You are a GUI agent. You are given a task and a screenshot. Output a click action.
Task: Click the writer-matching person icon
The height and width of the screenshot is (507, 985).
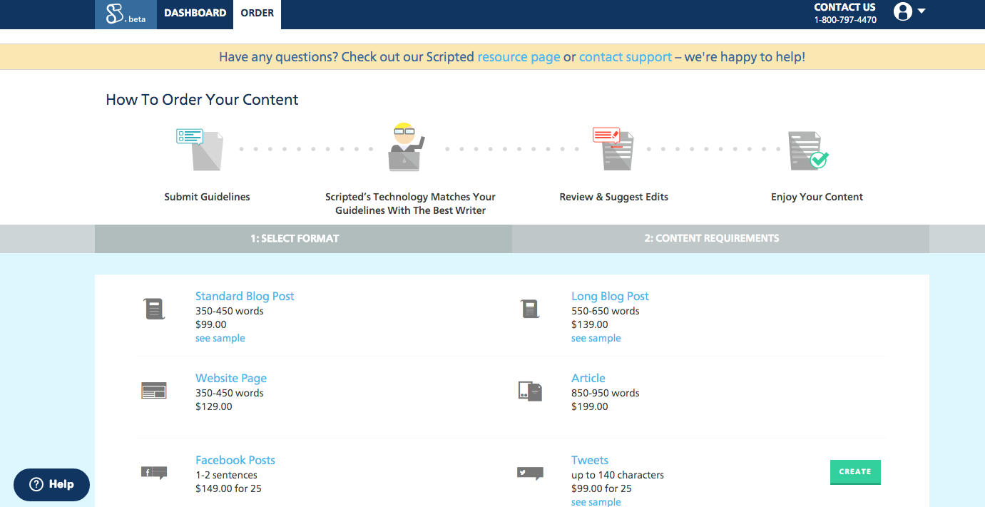(x=406, y=147)
